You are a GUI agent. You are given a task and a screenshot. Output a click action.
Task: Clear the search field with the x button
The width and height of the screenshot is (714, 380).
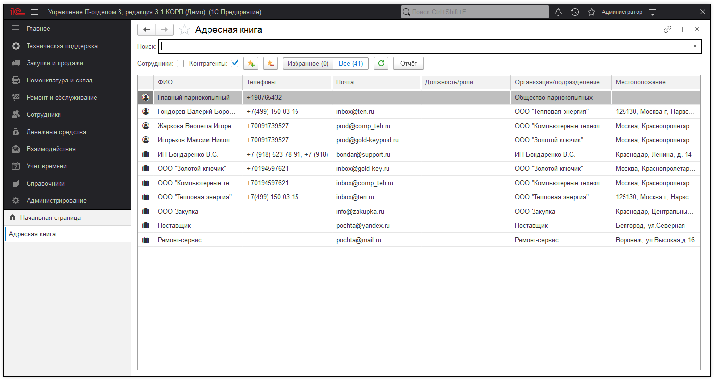tap(695, 46)
